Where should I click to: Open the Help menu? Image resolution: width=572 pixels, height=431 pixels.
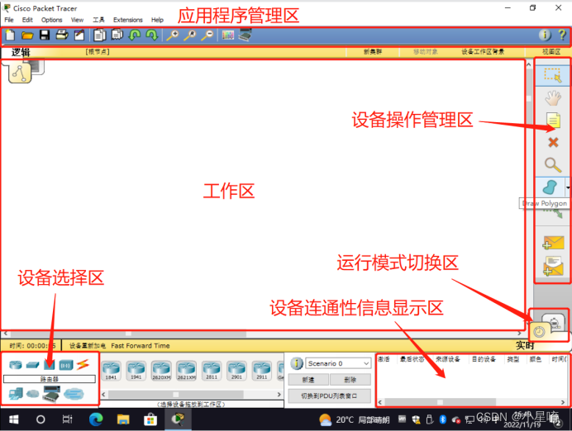(157, 20)
